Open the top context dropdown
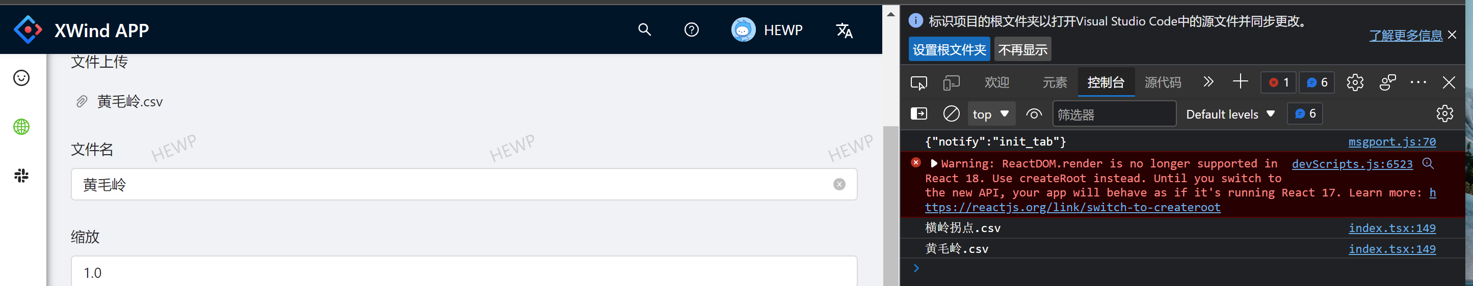The image size is (1473, 286). [991, 114]
